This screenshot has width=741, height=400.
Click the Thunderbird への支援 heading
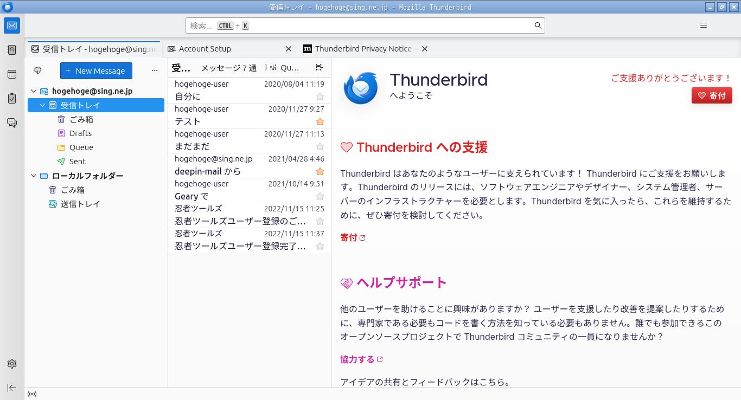pyautogui.click(x=422, y=147)
